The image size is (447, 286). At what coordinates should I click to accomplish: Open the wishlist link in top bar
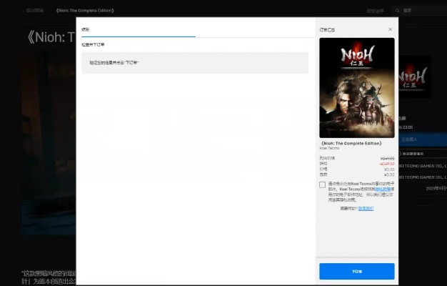pos(375,11)
